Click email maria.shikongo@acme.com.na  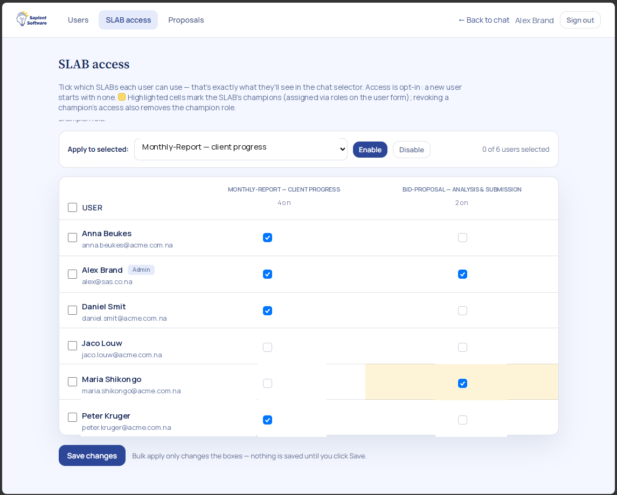click(131, 391)
